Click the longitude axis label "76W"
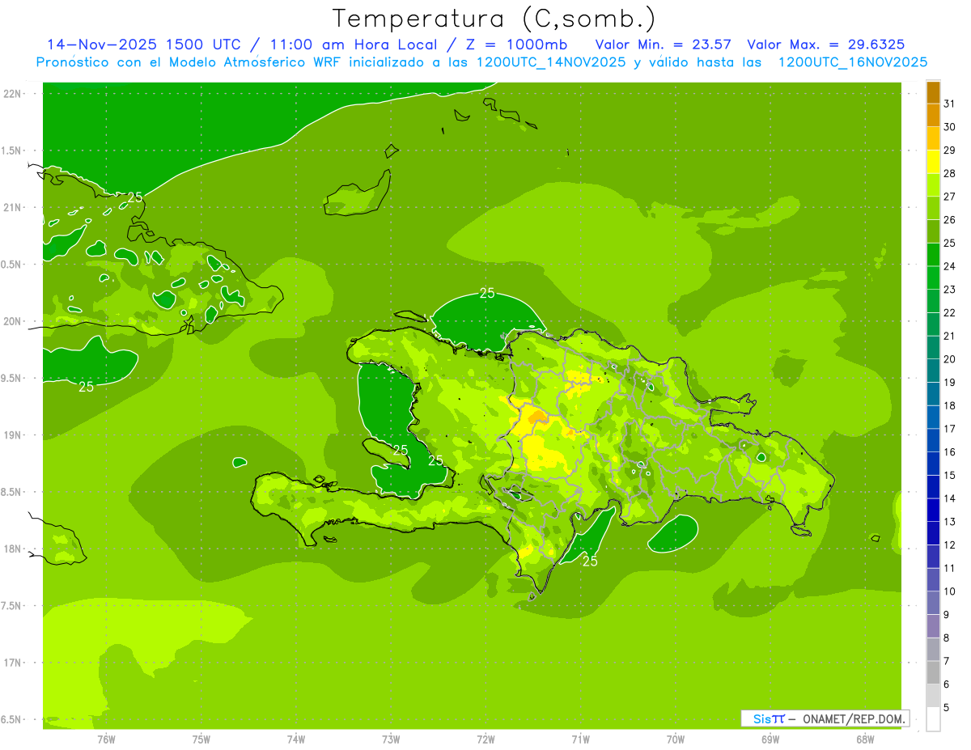Image resolution: width=971 pixels, height=750 pixels. (x=106, y=739)
